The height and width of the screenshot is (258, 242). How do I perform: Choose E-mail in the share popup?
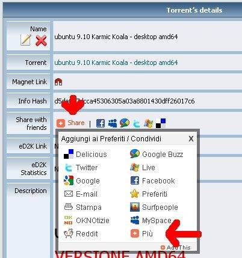pos(81,194)
